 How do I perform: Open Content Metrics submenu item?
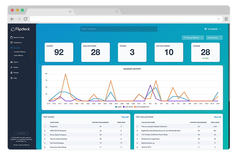coord(20,52)
